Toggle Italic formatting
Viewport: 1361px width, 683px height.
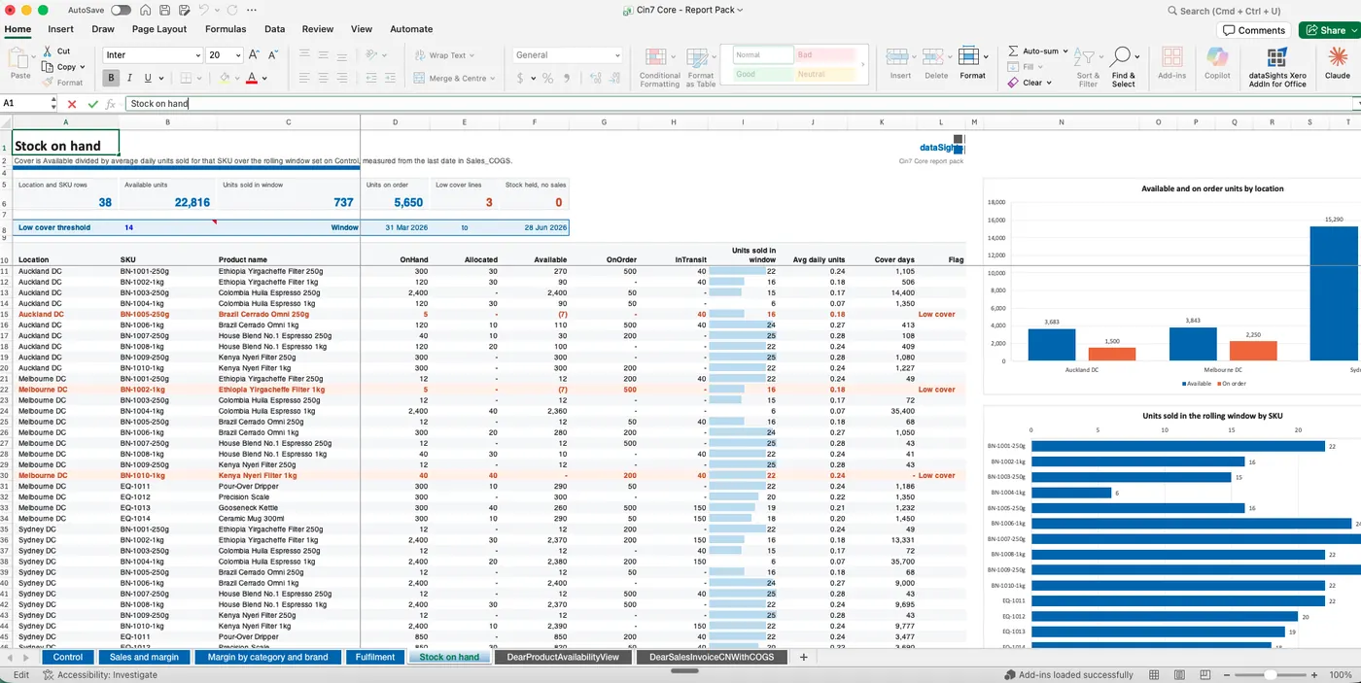(130, 78)
